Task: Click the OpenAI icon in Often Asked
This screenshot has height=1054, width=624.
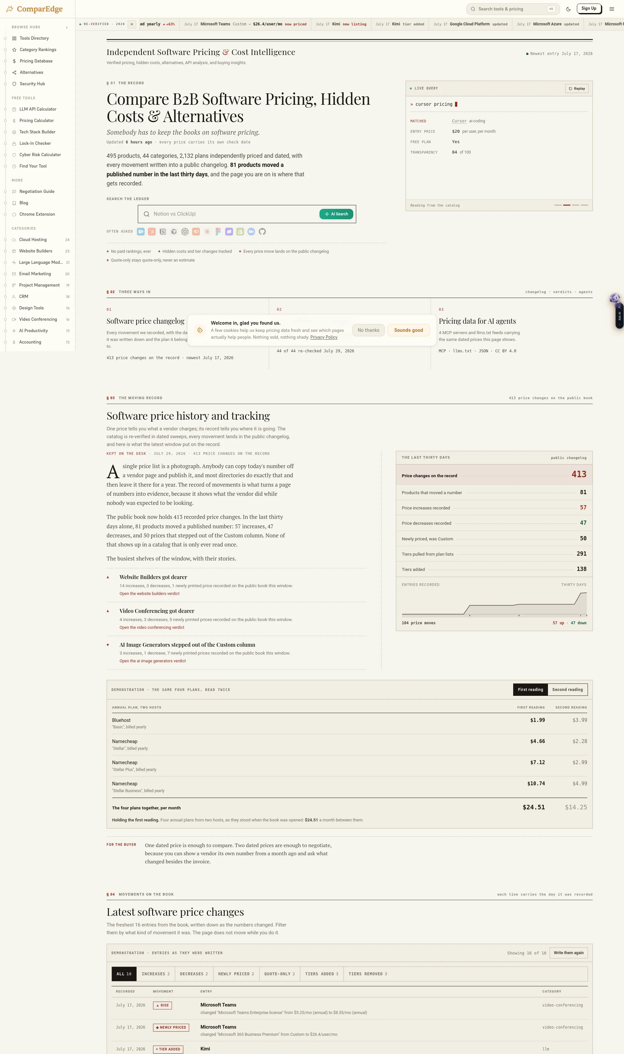Action: click(x=185, y=231)
